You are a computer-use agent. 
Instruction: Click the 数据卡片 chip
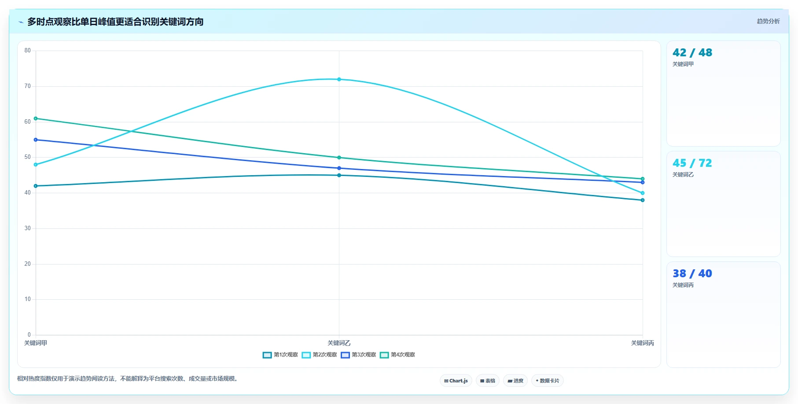tap(548, 381)
